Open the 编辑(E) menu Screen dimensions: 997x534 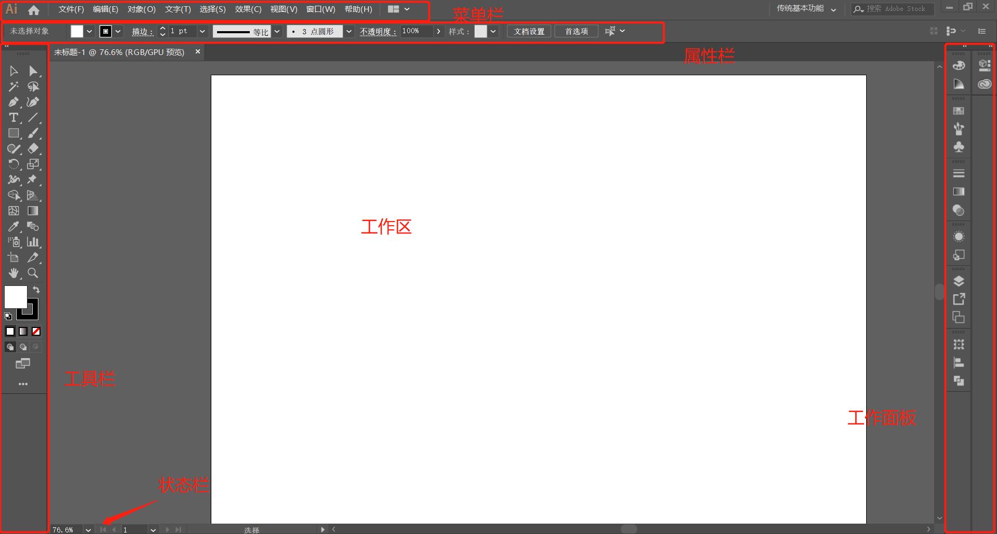coord(105,9)
